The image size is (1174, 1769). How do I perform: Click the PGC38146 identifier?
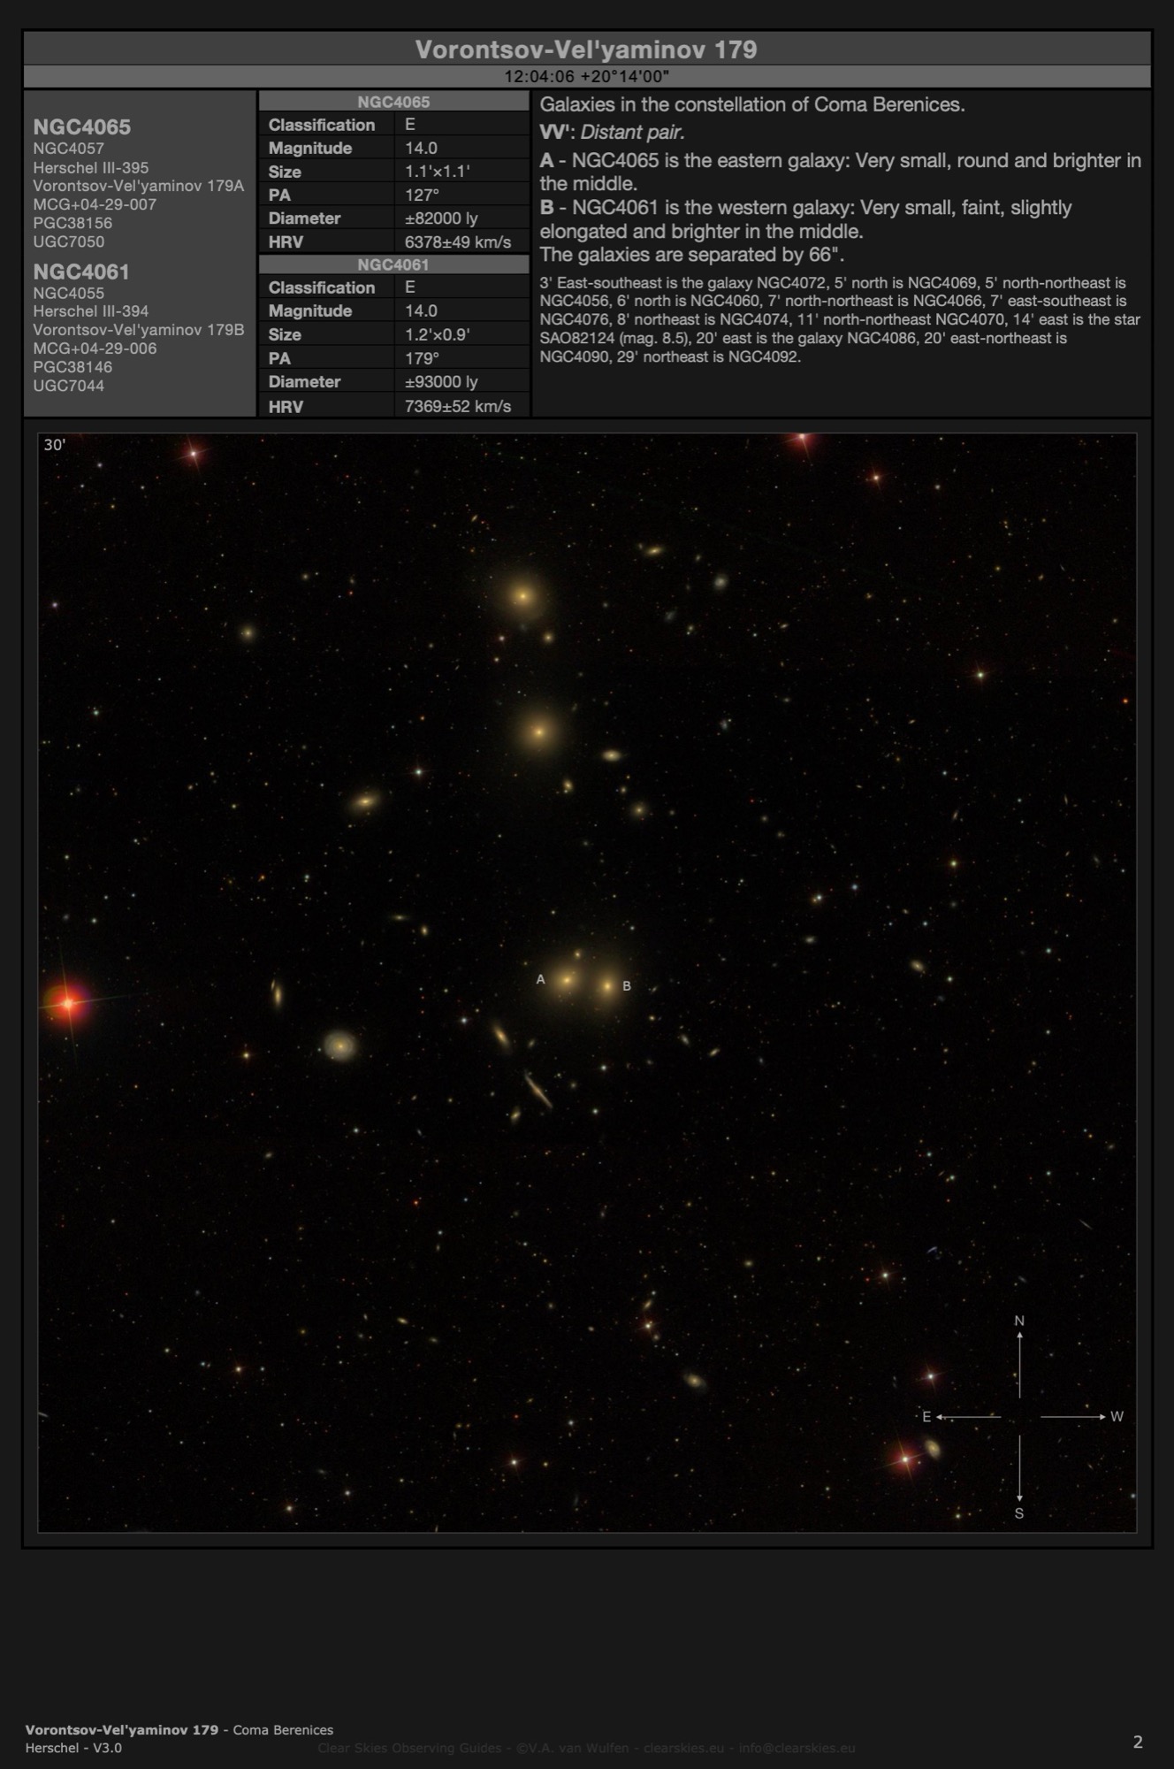tap(72, 367)
